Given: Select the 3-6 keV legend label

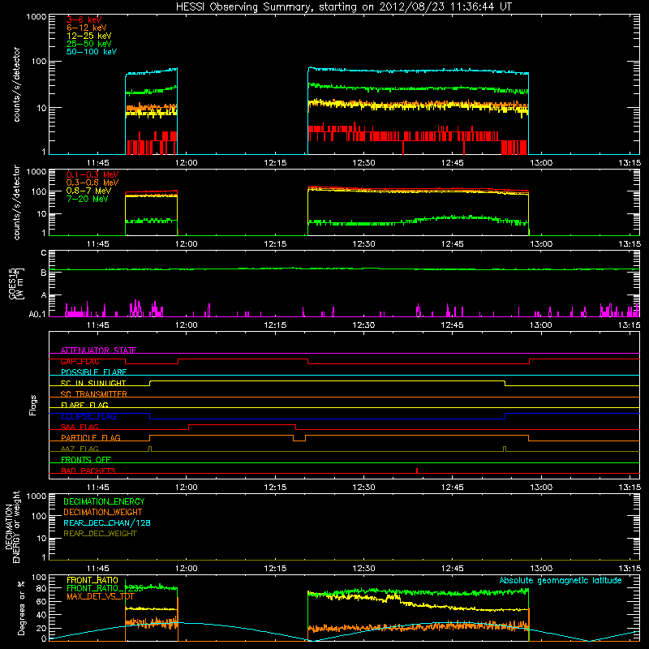Looking at the screenshot, I should point(84,19).
